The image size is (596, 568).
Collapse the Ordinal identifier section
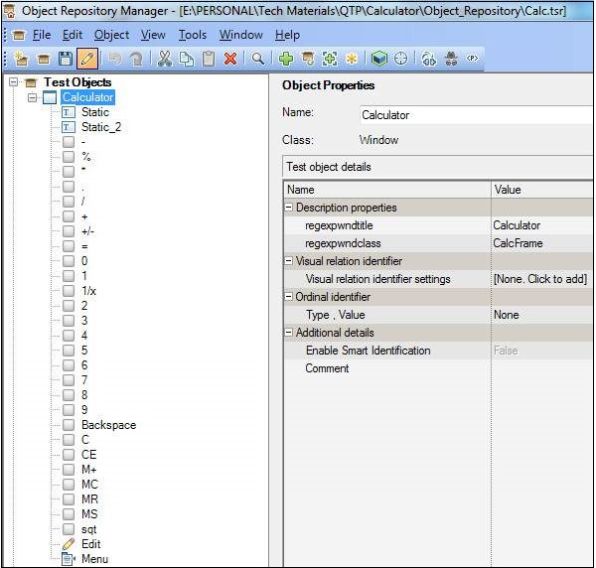pyautogui.click(x=289, y=297)
